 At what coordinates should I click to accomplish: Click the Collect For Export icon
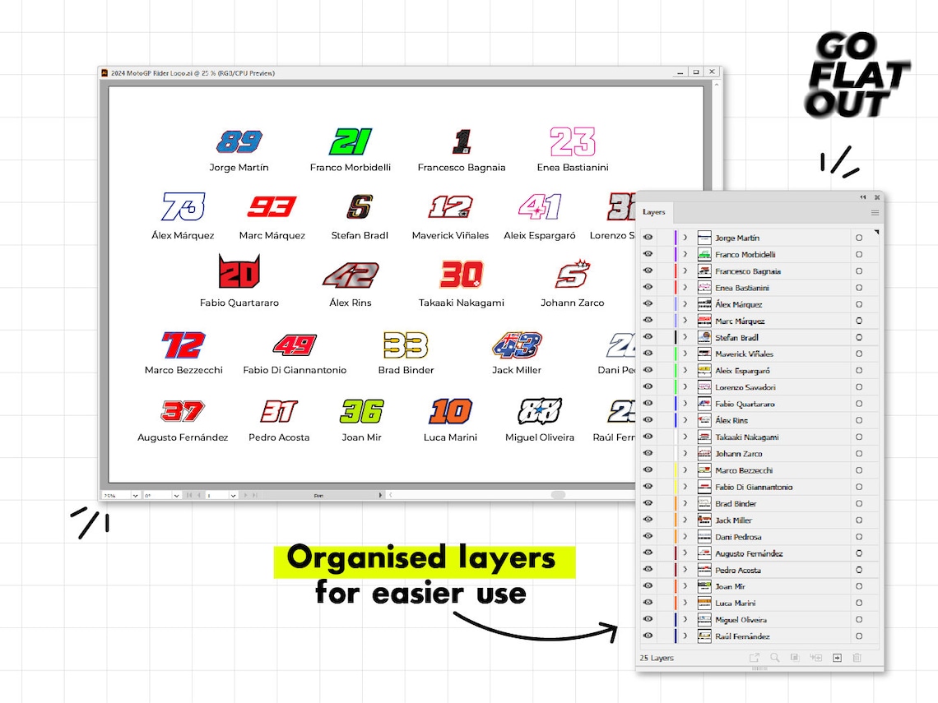755,658
